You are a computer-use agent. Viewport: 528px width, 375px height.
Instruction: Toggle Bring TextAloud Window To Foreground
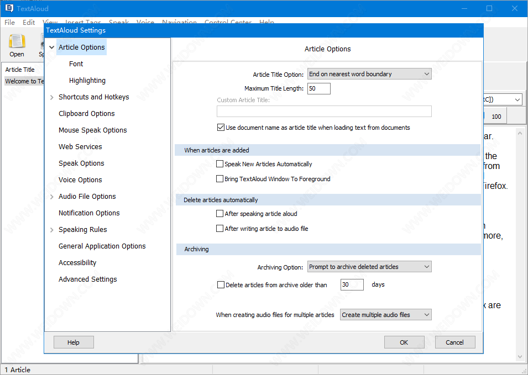(x=220, y=179)
